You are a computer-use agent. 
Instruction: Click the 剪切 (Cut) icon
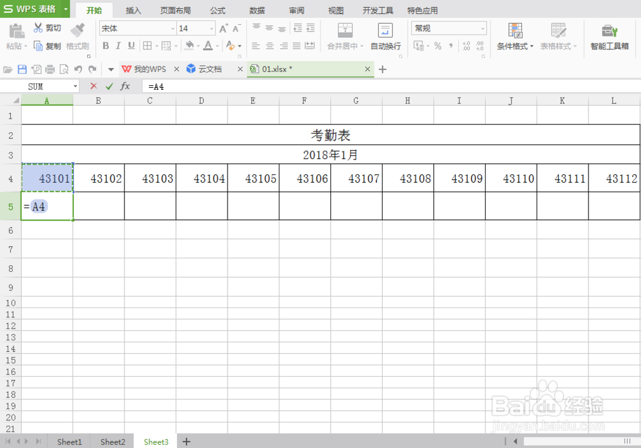pyautogui.click(x=38, y=28)
